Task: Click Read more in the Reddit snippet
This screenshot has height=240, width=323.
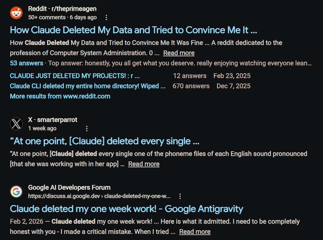Action: tap(179, 53)
